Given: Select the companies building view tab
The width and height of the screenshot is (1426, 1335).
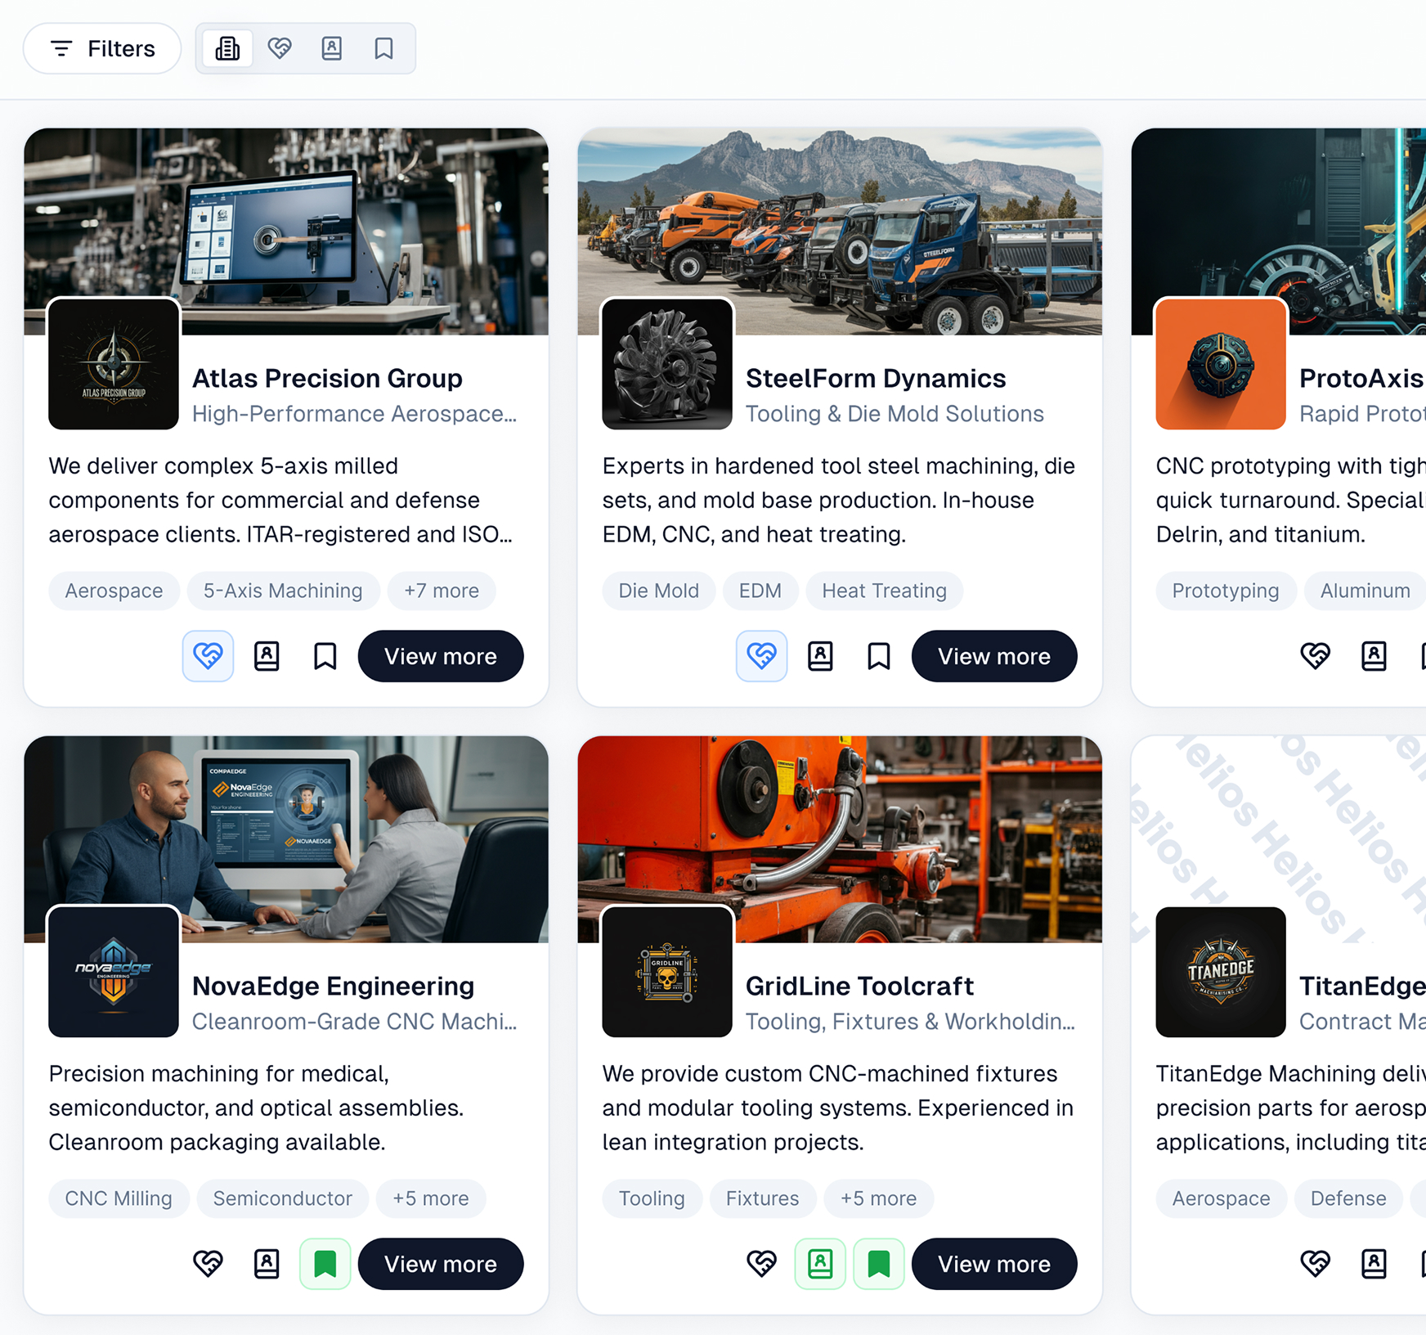Looking at the screenshot, I should pyautogui.click(x=227, y=49).
